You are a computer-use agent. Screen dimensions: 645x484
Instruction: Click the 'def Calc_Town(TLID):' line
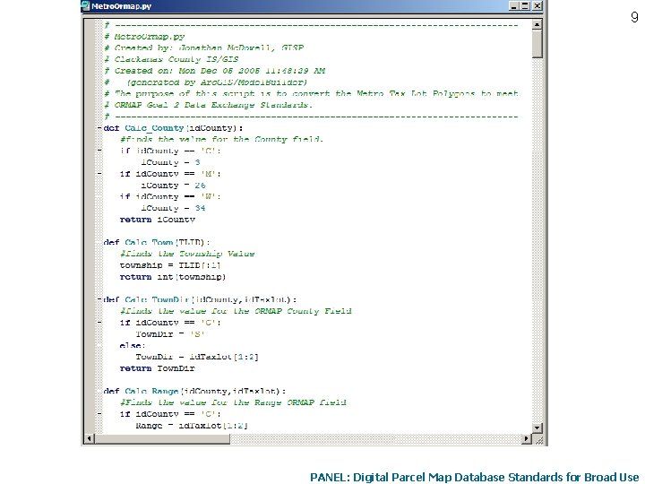pos(156,242)
